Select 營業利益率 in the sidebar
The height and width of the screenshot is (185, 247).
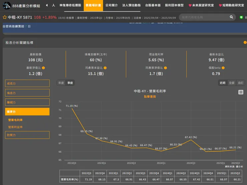pos(15,127)
